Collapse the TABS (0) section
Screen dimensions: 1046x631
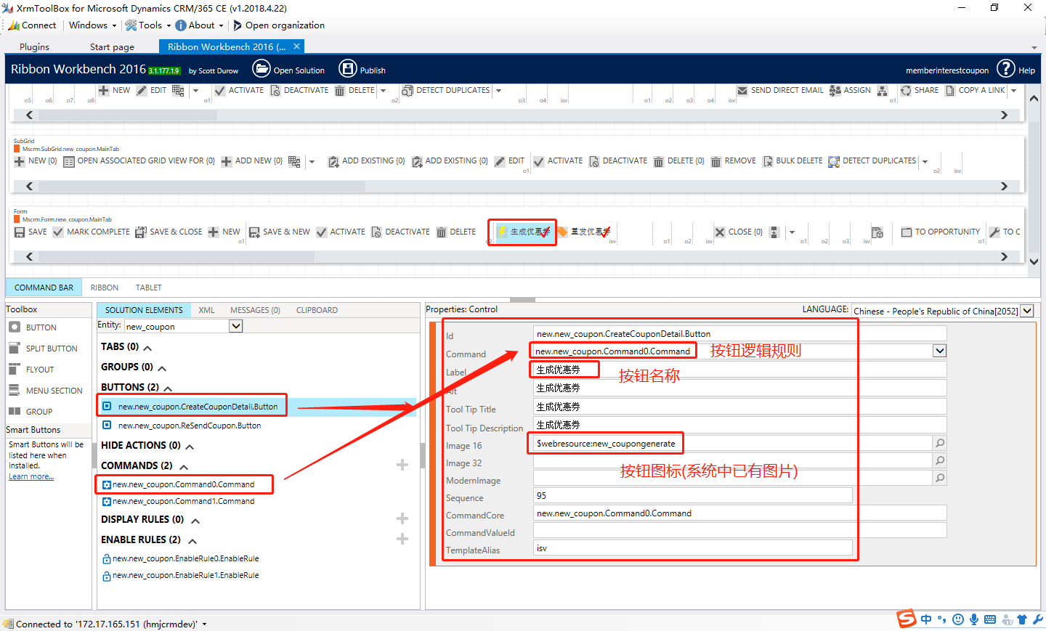point(147,349)
